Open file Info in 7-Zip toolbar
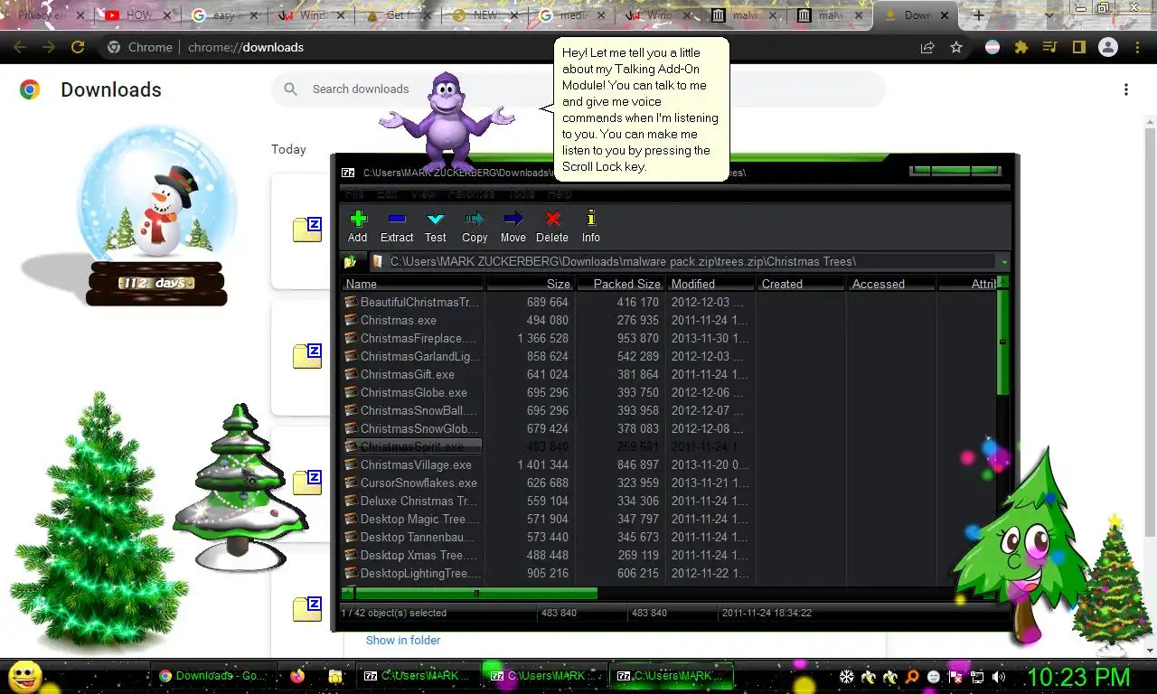The image size is (1157, 694). tap(591, 226)
